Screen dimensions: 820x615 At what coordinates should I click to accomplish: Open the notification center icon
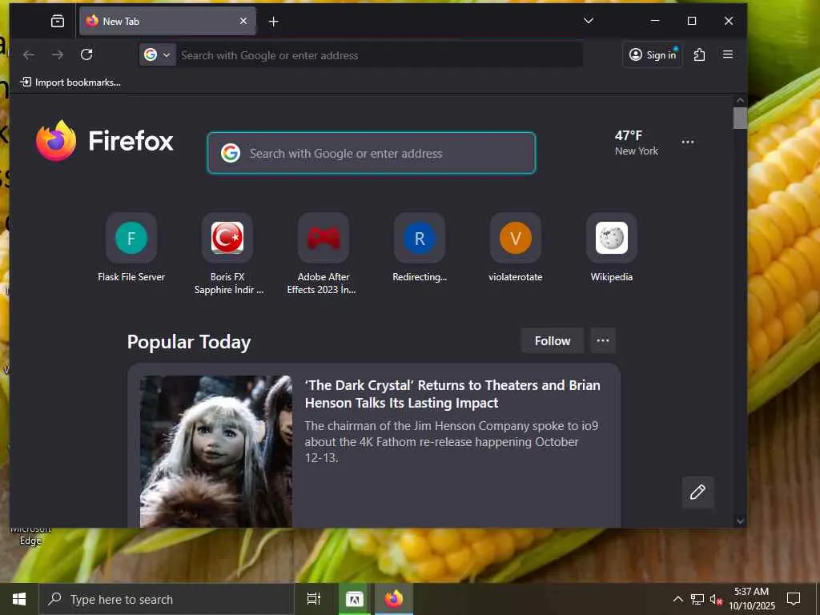click(x=794, y=599)
